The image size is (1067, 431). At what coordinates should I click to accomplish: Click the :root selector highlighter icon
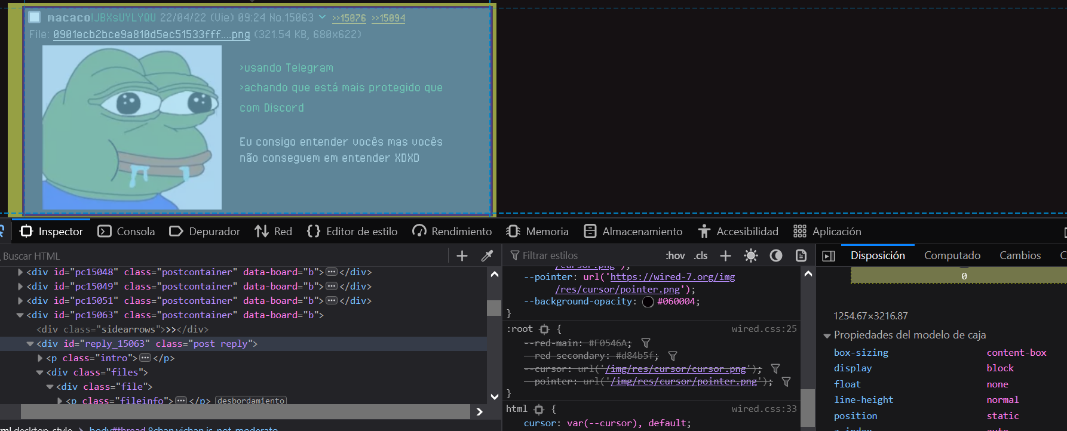[544, 329]
